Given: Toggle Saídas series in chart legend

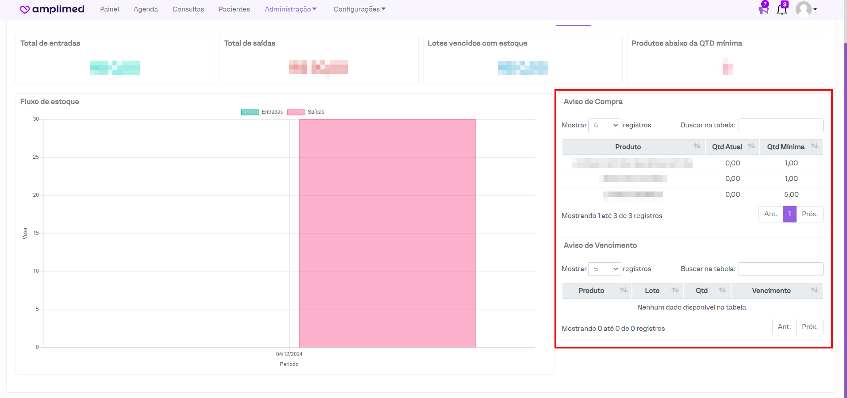Looking at the screenshot, I should (x=306, y=112).
